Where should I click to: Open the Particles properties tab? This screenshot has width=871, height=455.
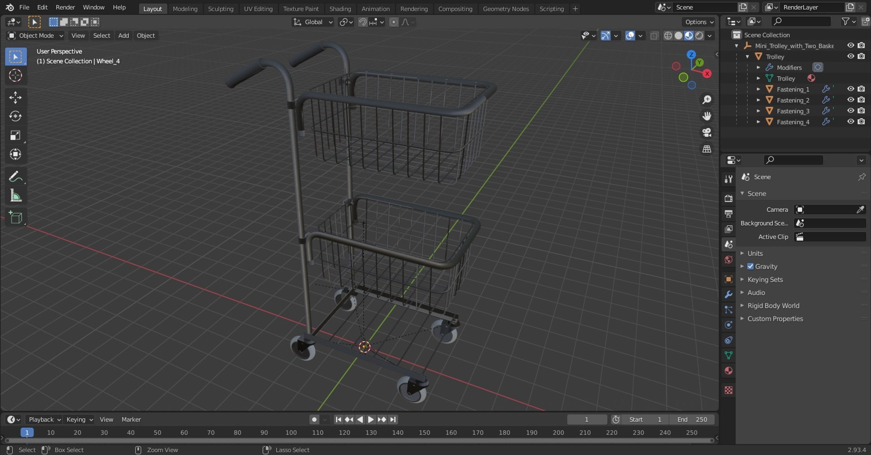click(729, 310)
